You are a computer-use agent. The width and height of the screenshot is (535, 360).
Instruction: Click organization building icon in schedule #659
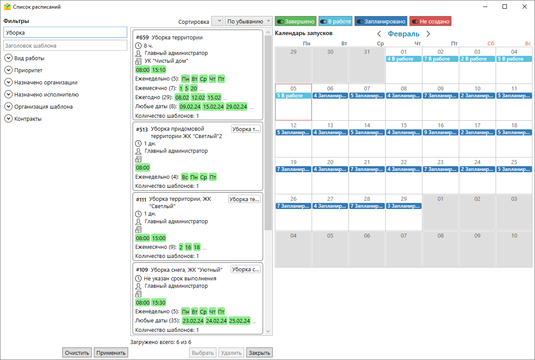coord(139,61)
